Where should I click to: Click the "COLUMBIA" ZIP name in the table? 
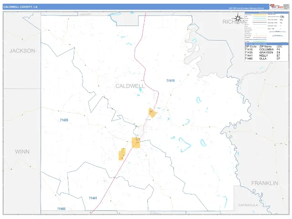[266, 50]
